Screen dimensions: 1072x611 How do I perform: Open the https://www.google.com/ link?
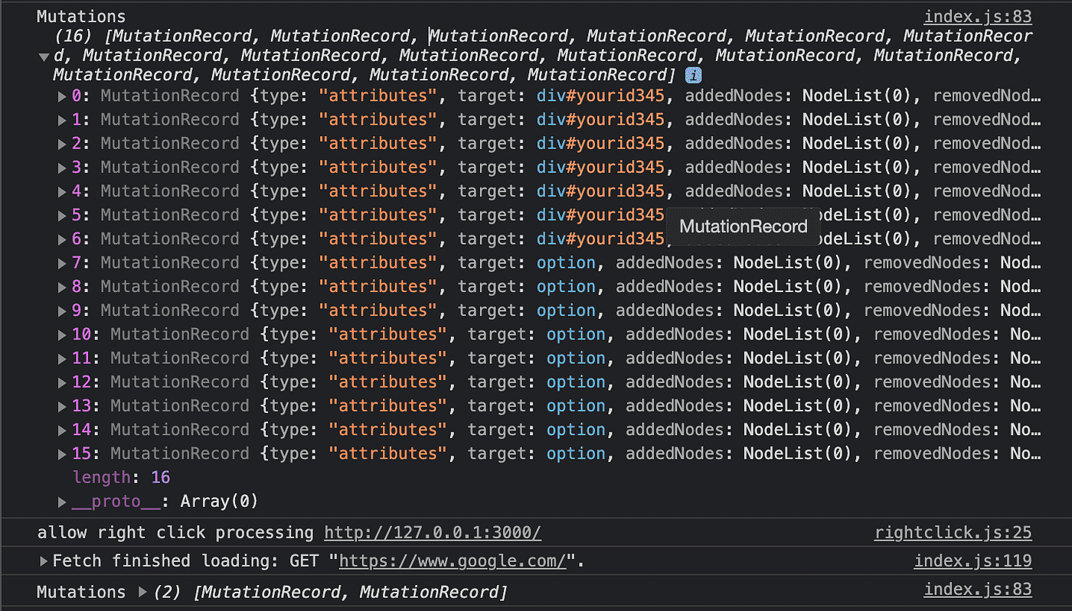(453, 561)
